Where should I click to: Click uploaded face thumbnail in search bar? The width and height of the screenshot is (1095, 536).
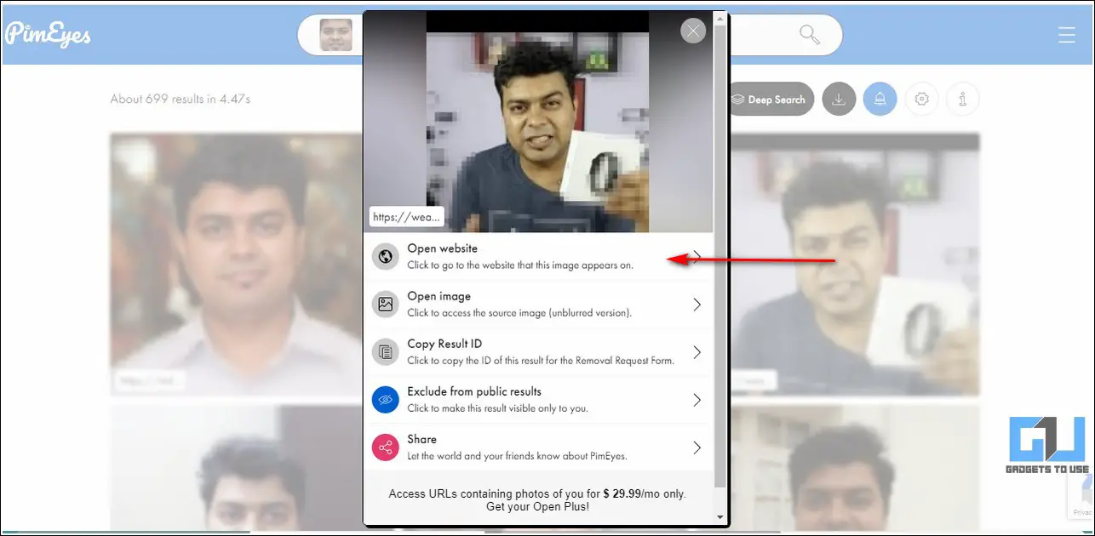click(x=335, y=35)
